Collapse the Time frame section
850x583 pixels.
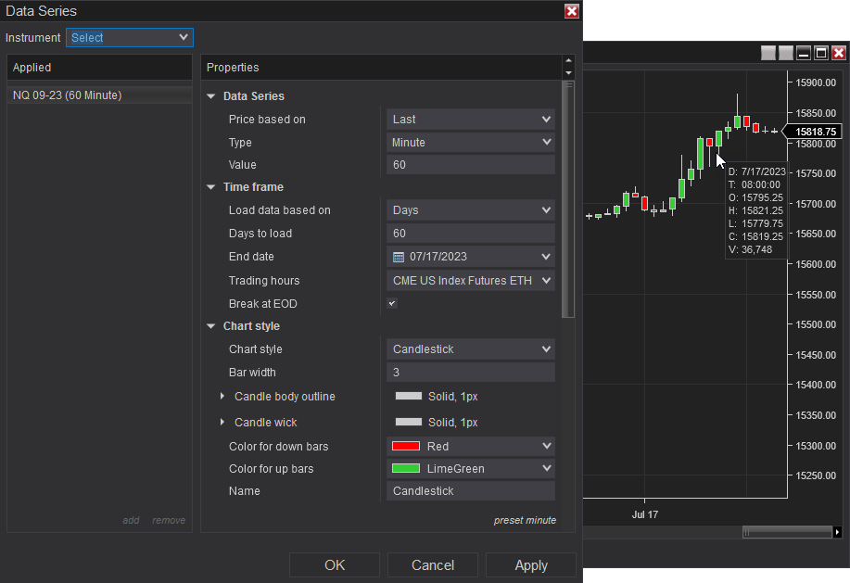coord(210,187)
